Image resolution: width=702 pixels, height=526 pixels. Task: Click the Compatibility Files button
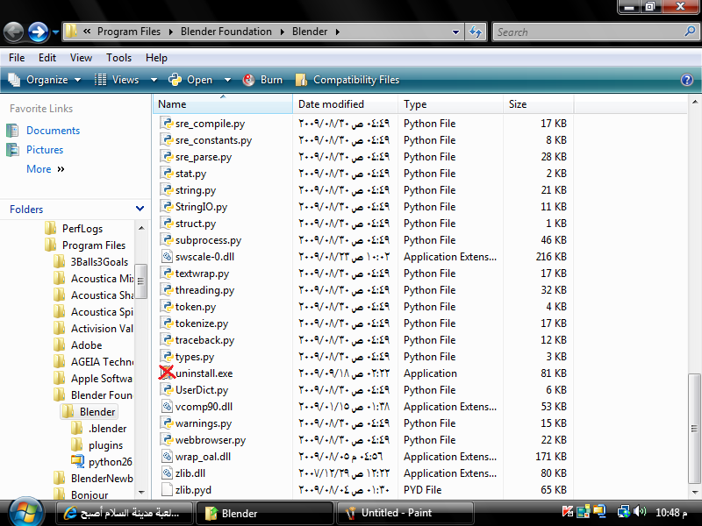pyautogui.click(x=347, y=80)
